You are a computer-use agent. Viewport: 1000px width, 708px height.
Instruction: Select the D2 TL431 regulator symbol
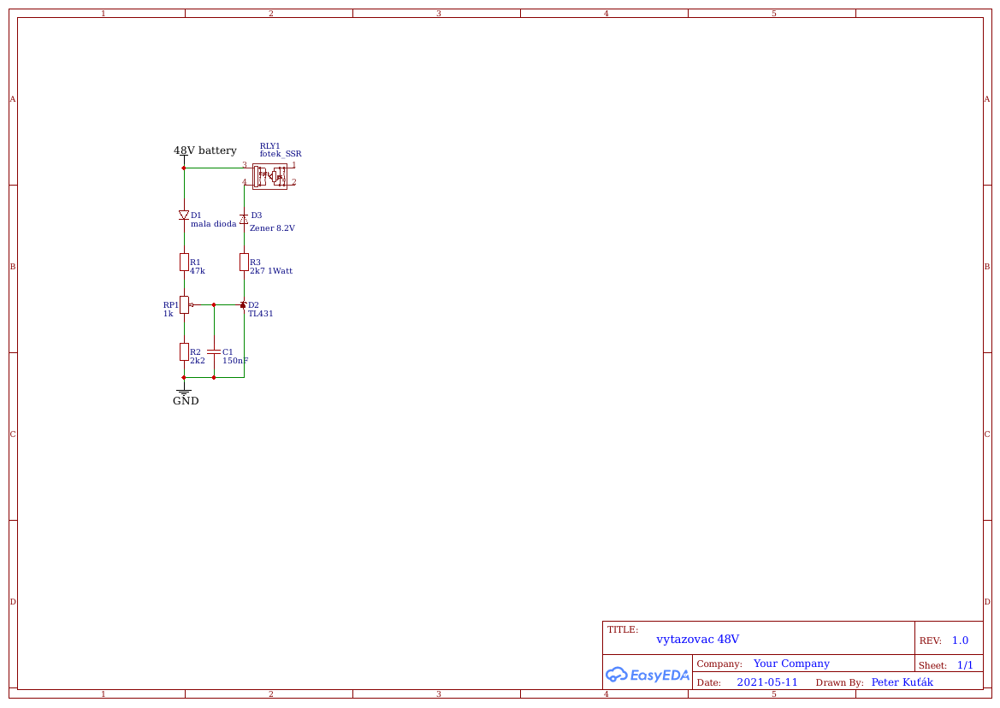click(x=244, y=304)
